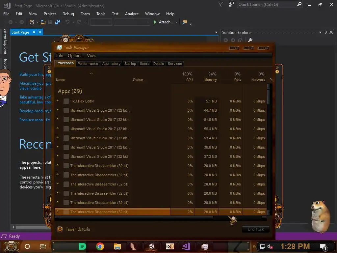Viewport: 337px width, 253px height.
Task: Click the Redo icon in the toolbar
Action: tap(79, 22)
